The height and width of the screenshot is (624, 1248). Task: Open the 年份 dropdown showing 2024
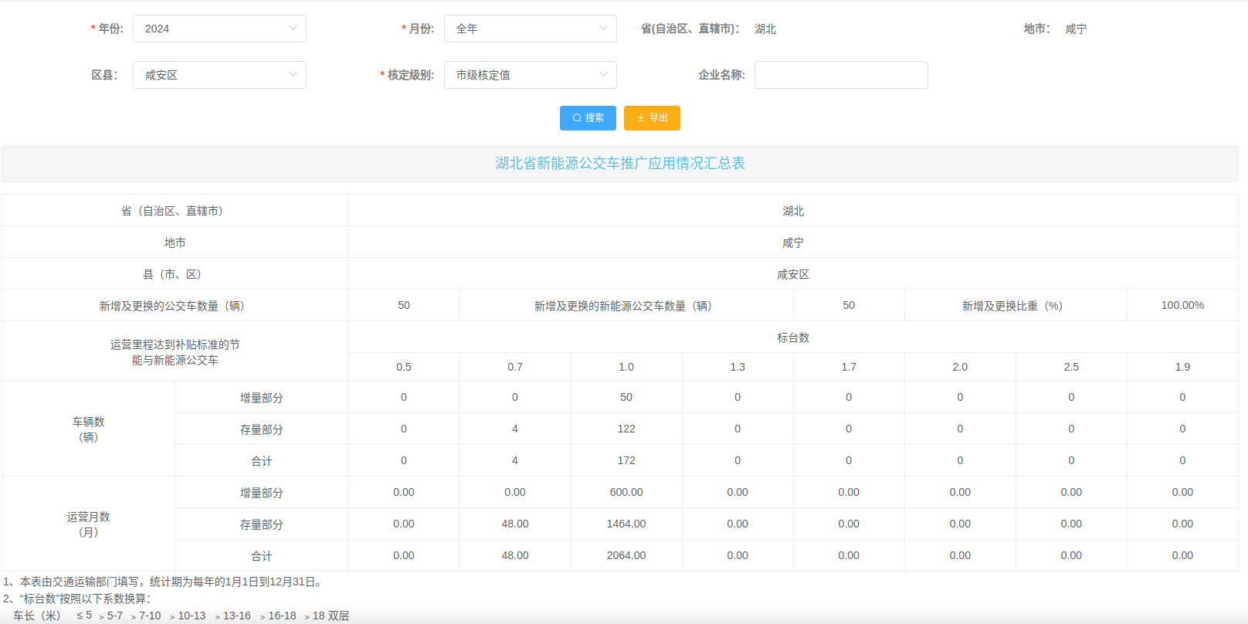click(x=219, y=29)
